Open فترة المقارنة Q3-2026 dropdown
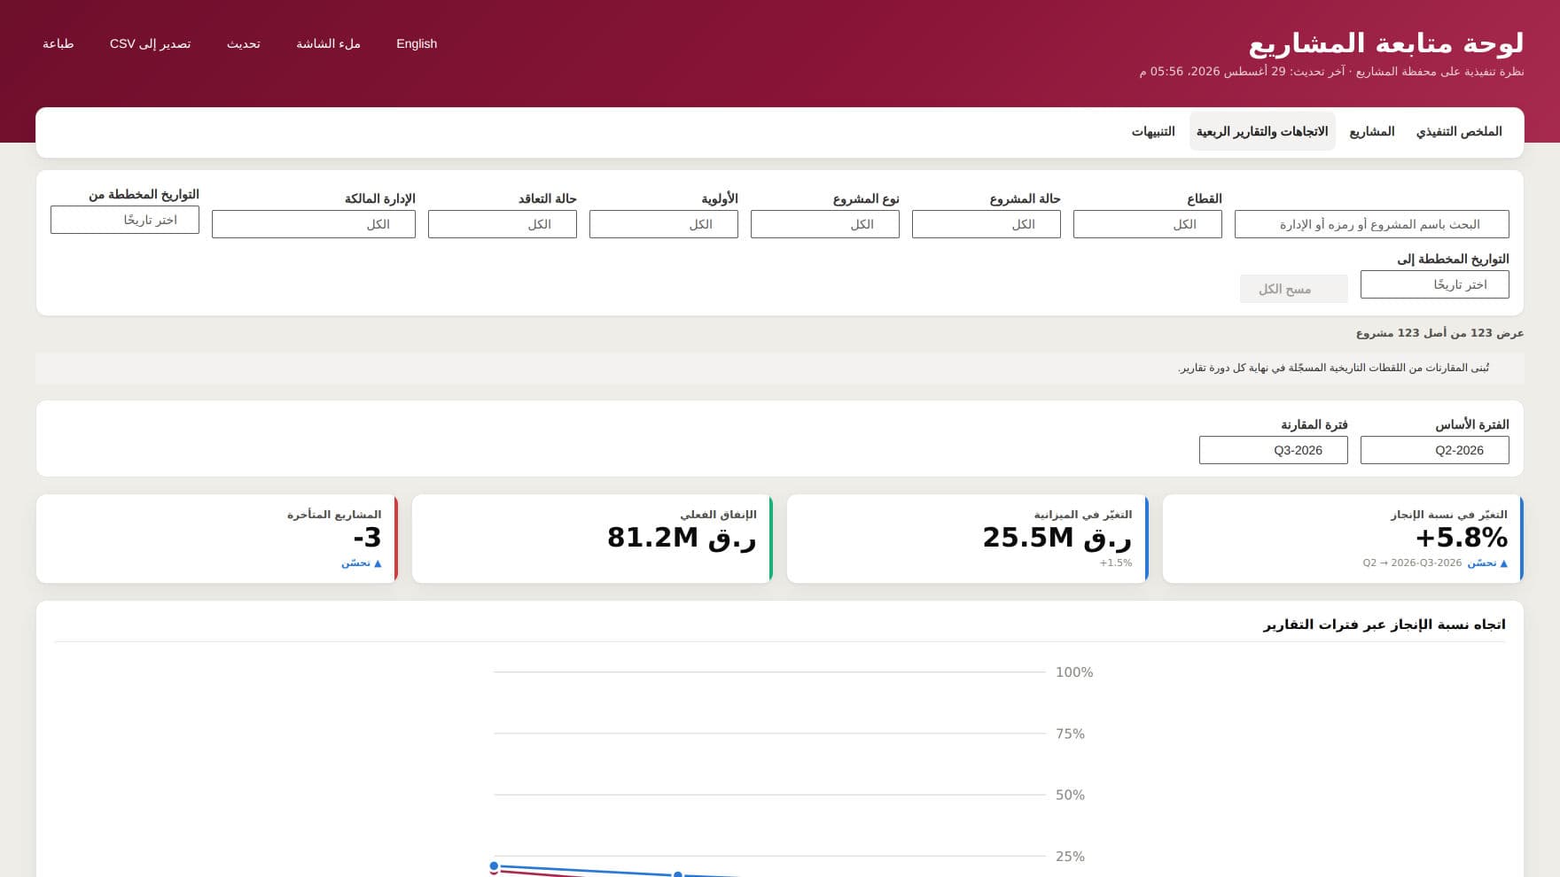 [x=1273, y=450]
